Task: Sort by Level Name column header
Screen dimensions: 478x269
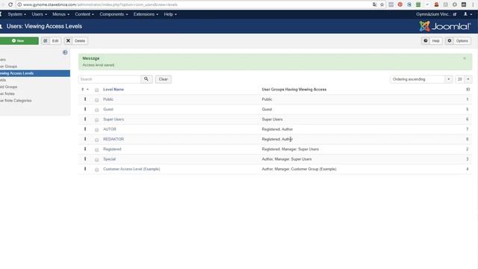Action: (114, 90)
